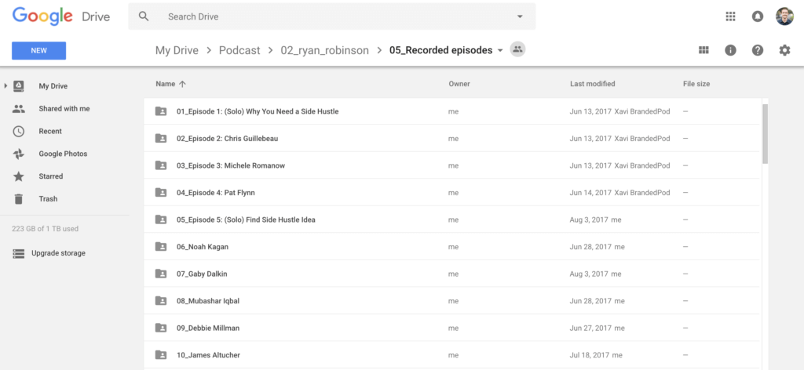Select 09_Debbie Millman folder name
Viewport: 804px width, 370px height.
pos(207,328)
